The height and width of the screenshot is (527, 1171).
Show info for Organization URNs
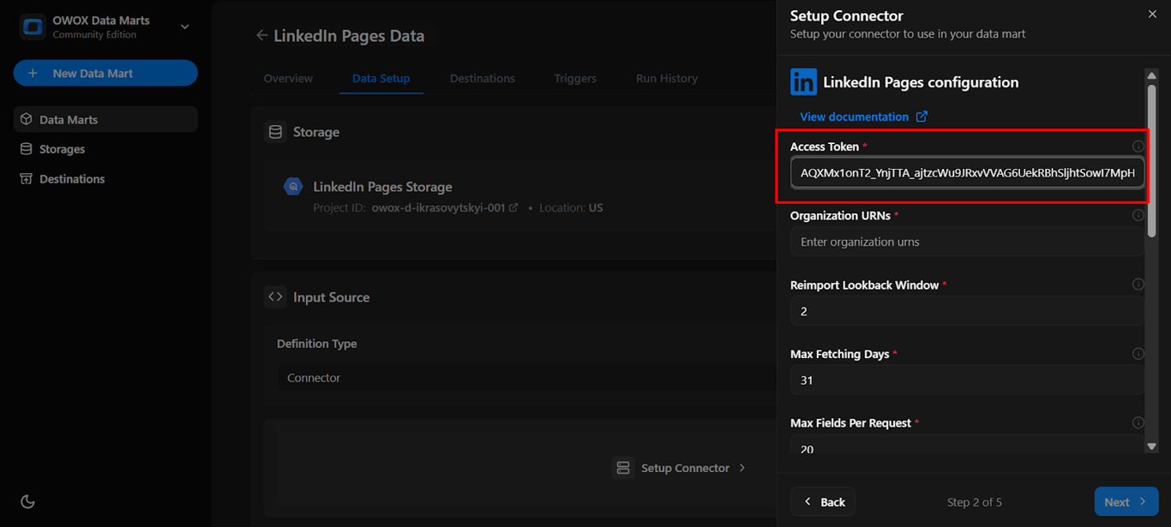tap(1138, 215)
